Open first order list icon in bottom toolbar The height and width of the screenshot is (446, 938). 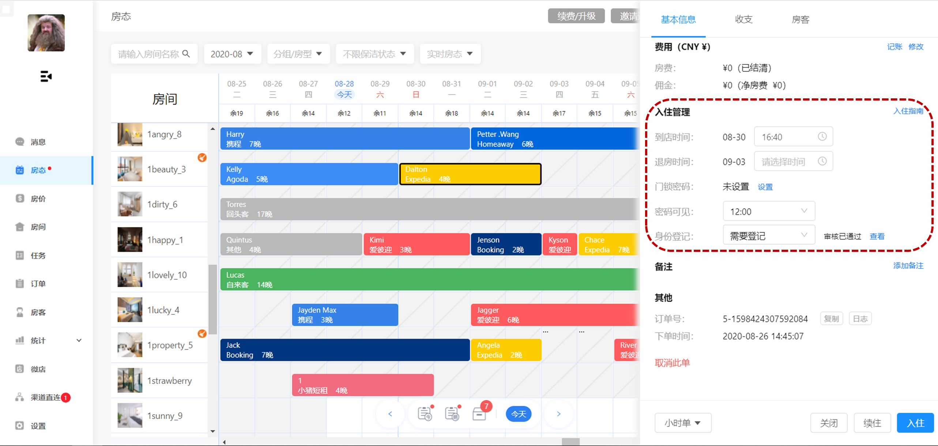425,413
